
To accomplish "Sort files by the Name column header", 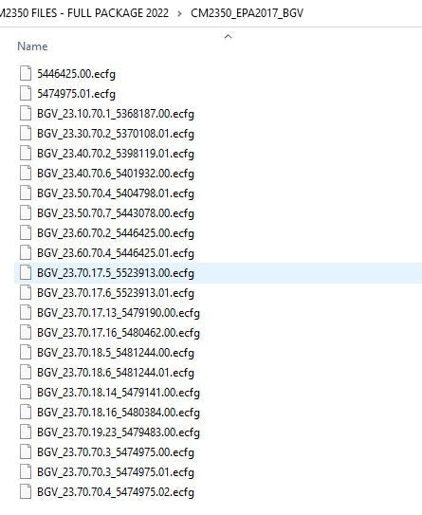I will (x=32, y=46).
